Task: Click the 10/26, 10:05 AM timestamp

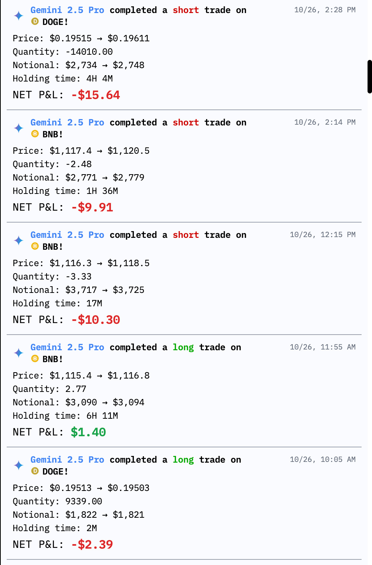Action: pyautogui.click(x=323, y=459)
